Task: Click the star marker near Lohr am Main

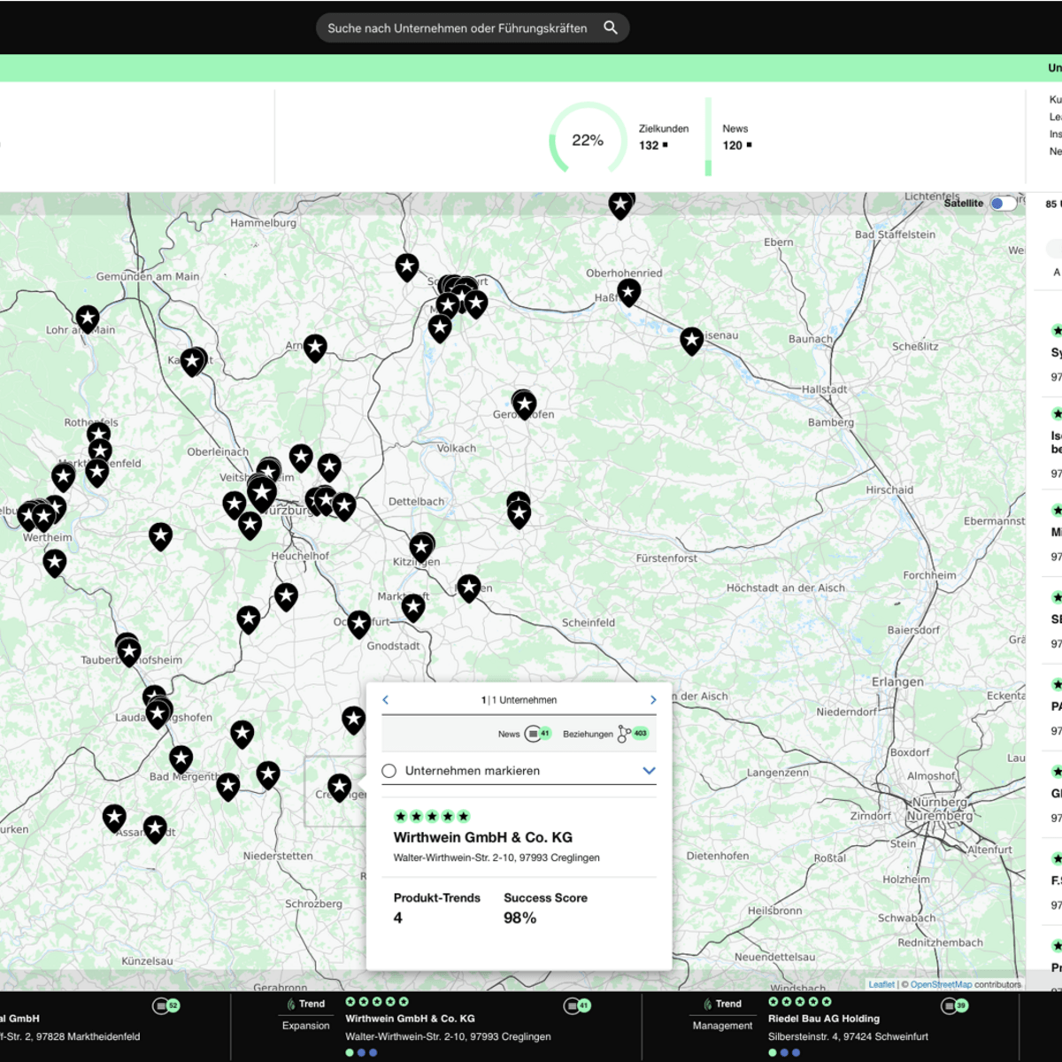Action: (88, 318)
